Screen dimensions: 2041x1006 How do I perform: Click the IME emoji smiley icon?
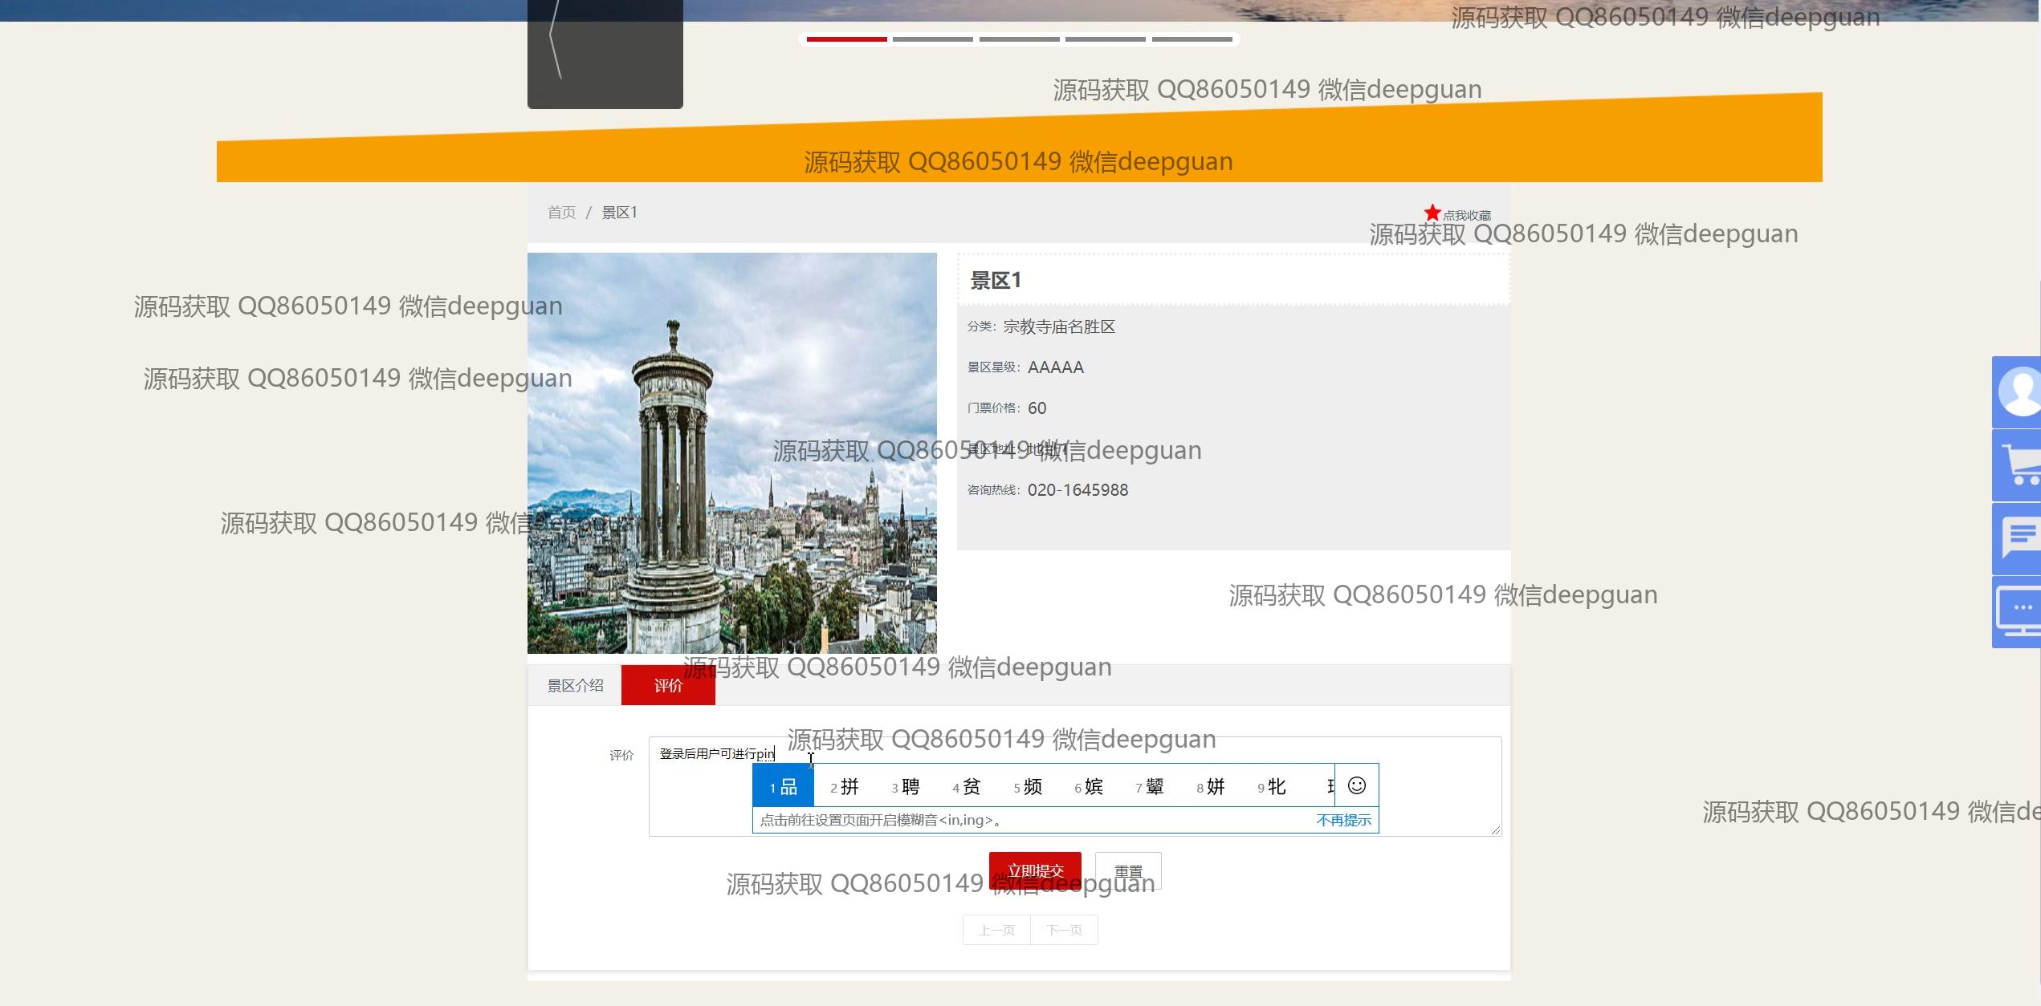[1356, 785]
